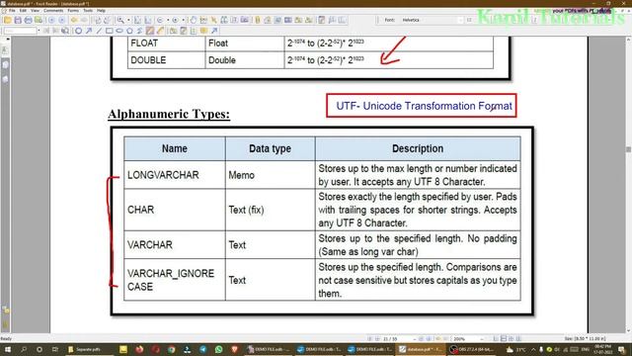Open the Comments menu
Screen dimensions: 632x356
[x=53, y=11]
